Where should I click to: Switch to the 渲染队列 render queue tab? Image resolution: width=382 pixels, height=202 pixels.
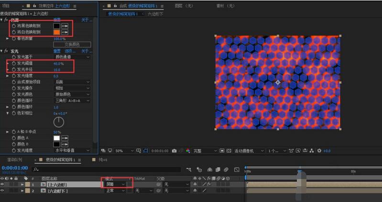(14, 159)
